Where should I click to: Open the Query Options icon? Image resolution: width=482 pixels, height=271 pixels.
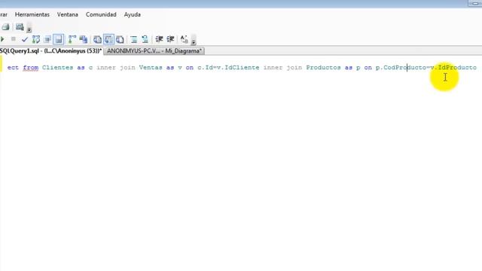pyautogui.click(x=47, y=39)
